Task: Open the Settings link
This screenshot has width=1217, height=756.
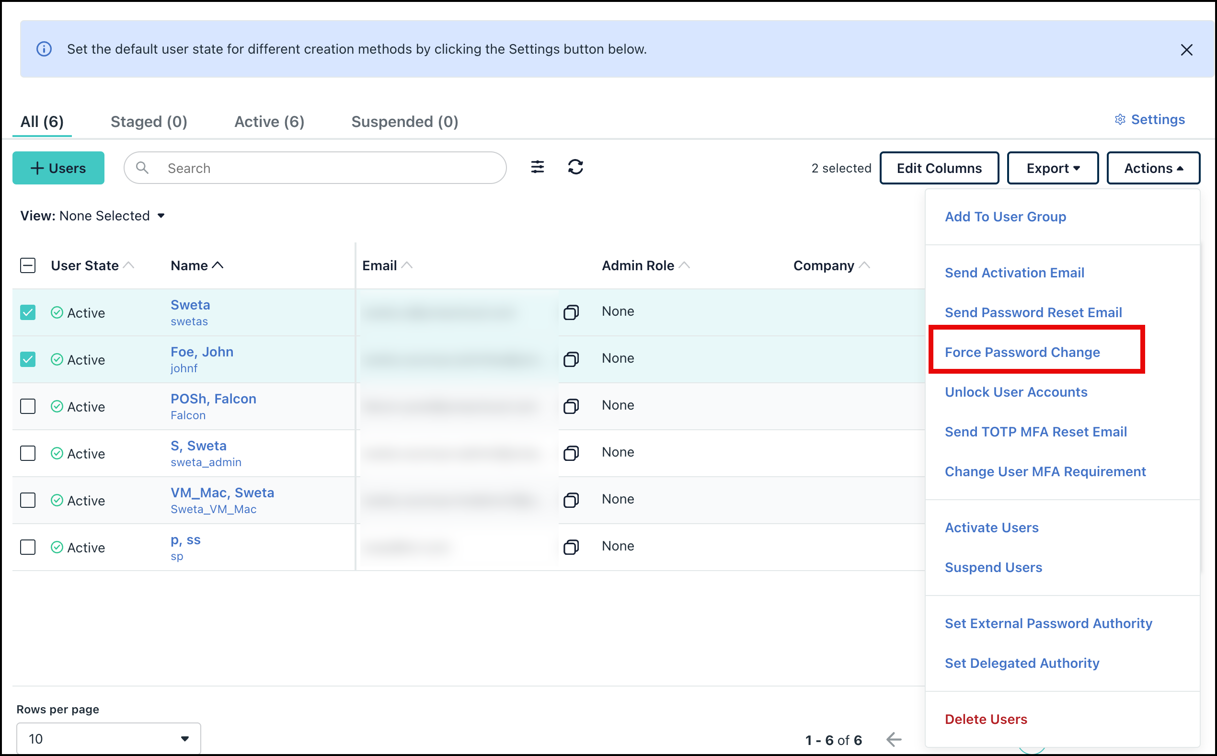Action: point(1150,119)
